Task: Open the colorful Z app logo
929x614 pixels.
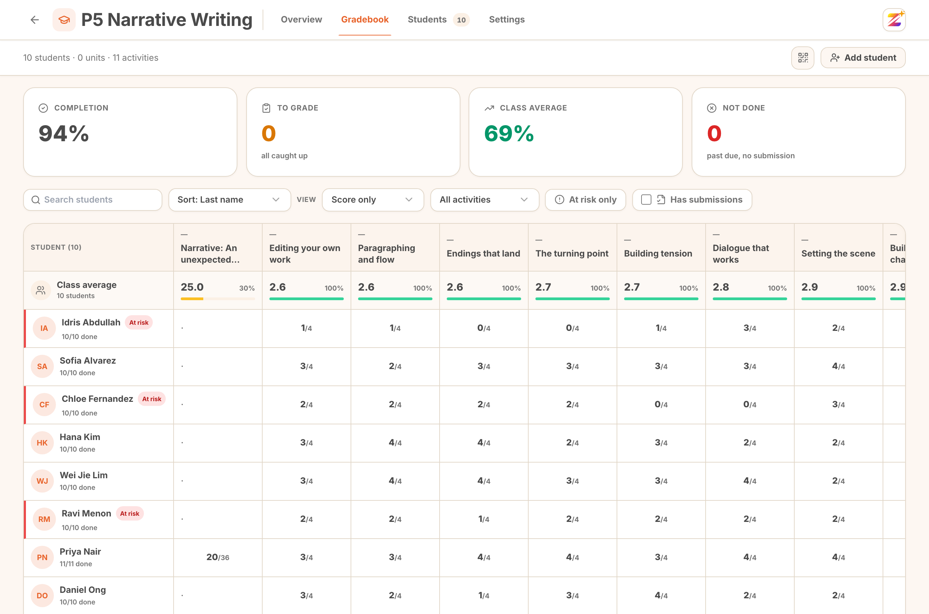Action: (894, 19)
